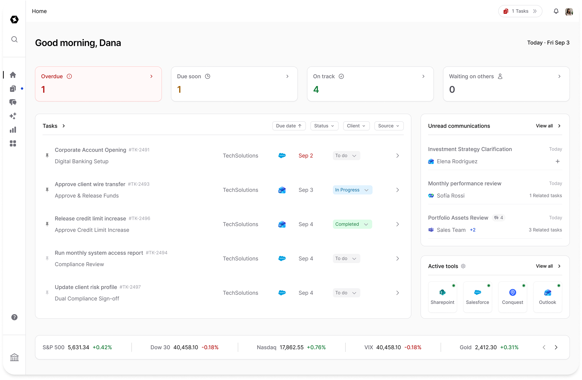The height and width of the screenshot is (380, 582).
Task: Go to Home via sidebar house icon
Action: [13, 75]
